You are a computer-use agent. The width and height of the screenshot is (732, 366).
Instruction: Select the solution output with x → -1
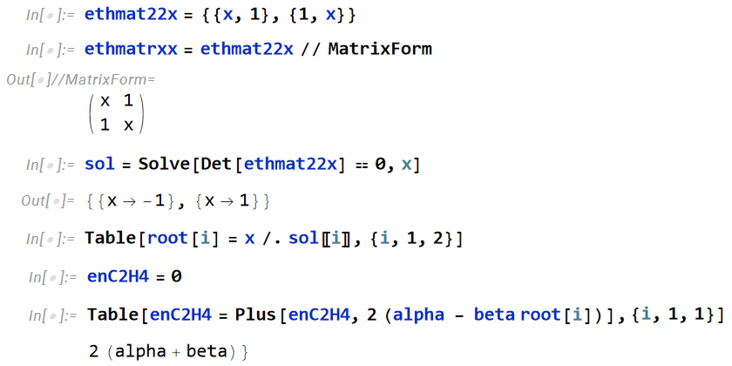tap(134, 201)
